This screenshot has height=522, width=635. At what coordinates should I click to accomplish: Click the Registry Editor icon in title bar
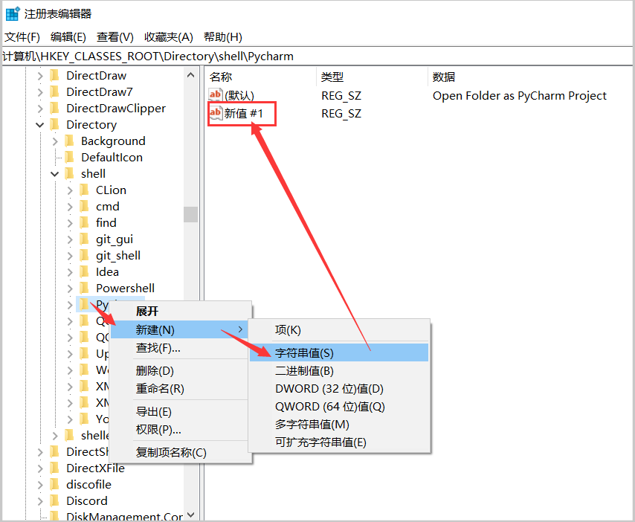pos(11,11)
